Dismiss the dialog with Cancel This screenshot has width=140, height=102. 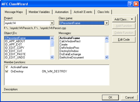(129, 97)
